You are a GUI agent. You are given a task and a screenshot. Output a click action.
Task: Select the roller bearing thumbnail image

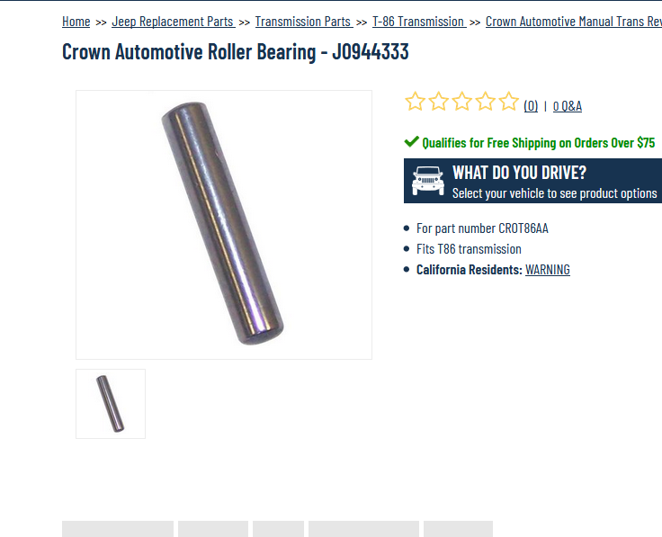[x=111, y=404]
